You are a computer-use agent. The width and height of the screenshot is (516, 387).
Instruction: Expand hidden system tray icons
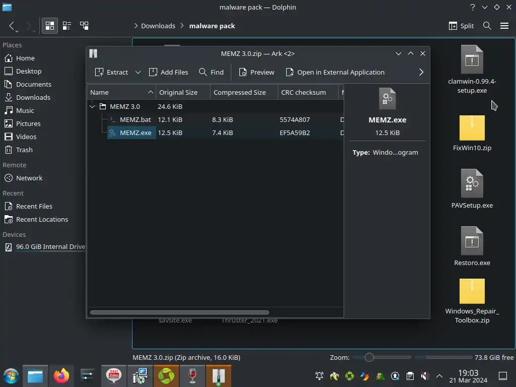pyautogui.click(x=439, y=376)
